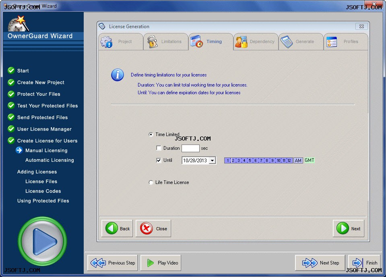The width and height of the screenshot is (386, 277).
Task: Select hour 1 on the time bar
Action: tap(227, 161)
